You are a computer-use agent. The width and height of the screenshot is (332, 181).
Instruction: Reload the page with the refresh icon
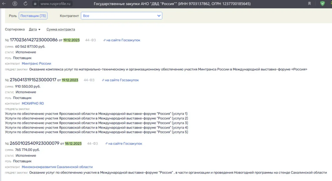(25, 4)
